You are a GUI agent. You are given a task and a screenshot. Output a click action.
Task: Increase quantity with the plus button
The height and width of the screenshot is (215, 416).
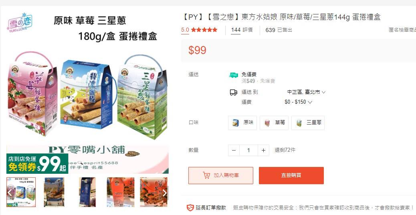263,150
